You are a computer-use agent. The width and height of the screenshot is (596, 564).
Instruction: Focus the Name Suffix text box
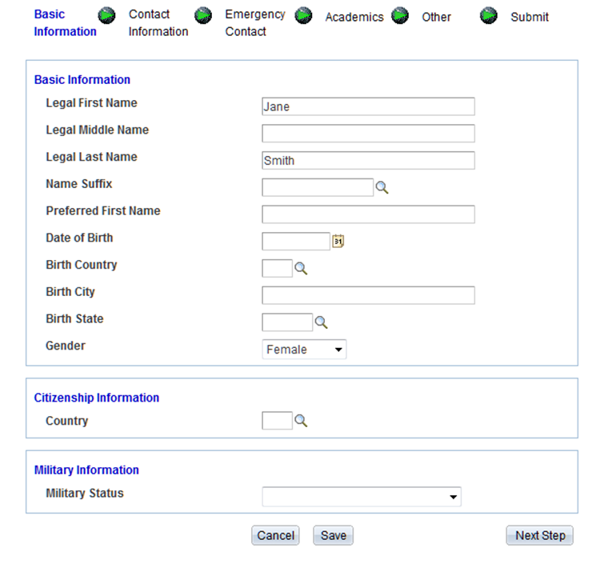click(x=318, y=187)
